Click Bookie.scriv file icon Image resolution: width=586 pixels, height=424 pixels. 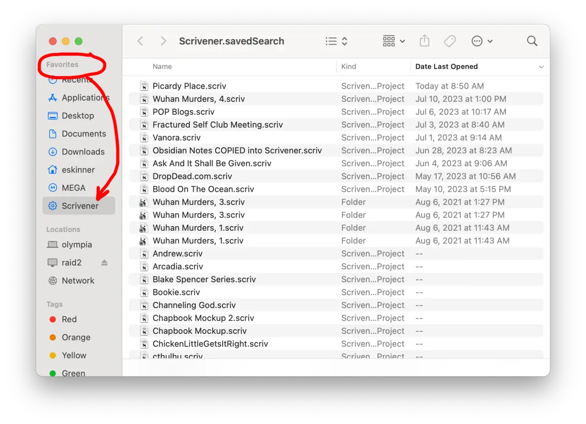(x=144, y=292)
